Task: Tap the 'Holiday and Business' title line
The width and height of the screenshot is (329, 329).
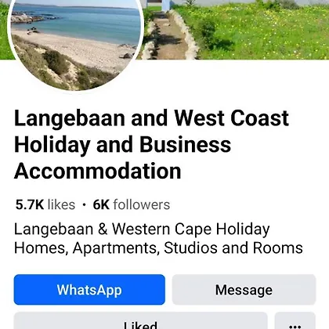Action: [123, 145]
